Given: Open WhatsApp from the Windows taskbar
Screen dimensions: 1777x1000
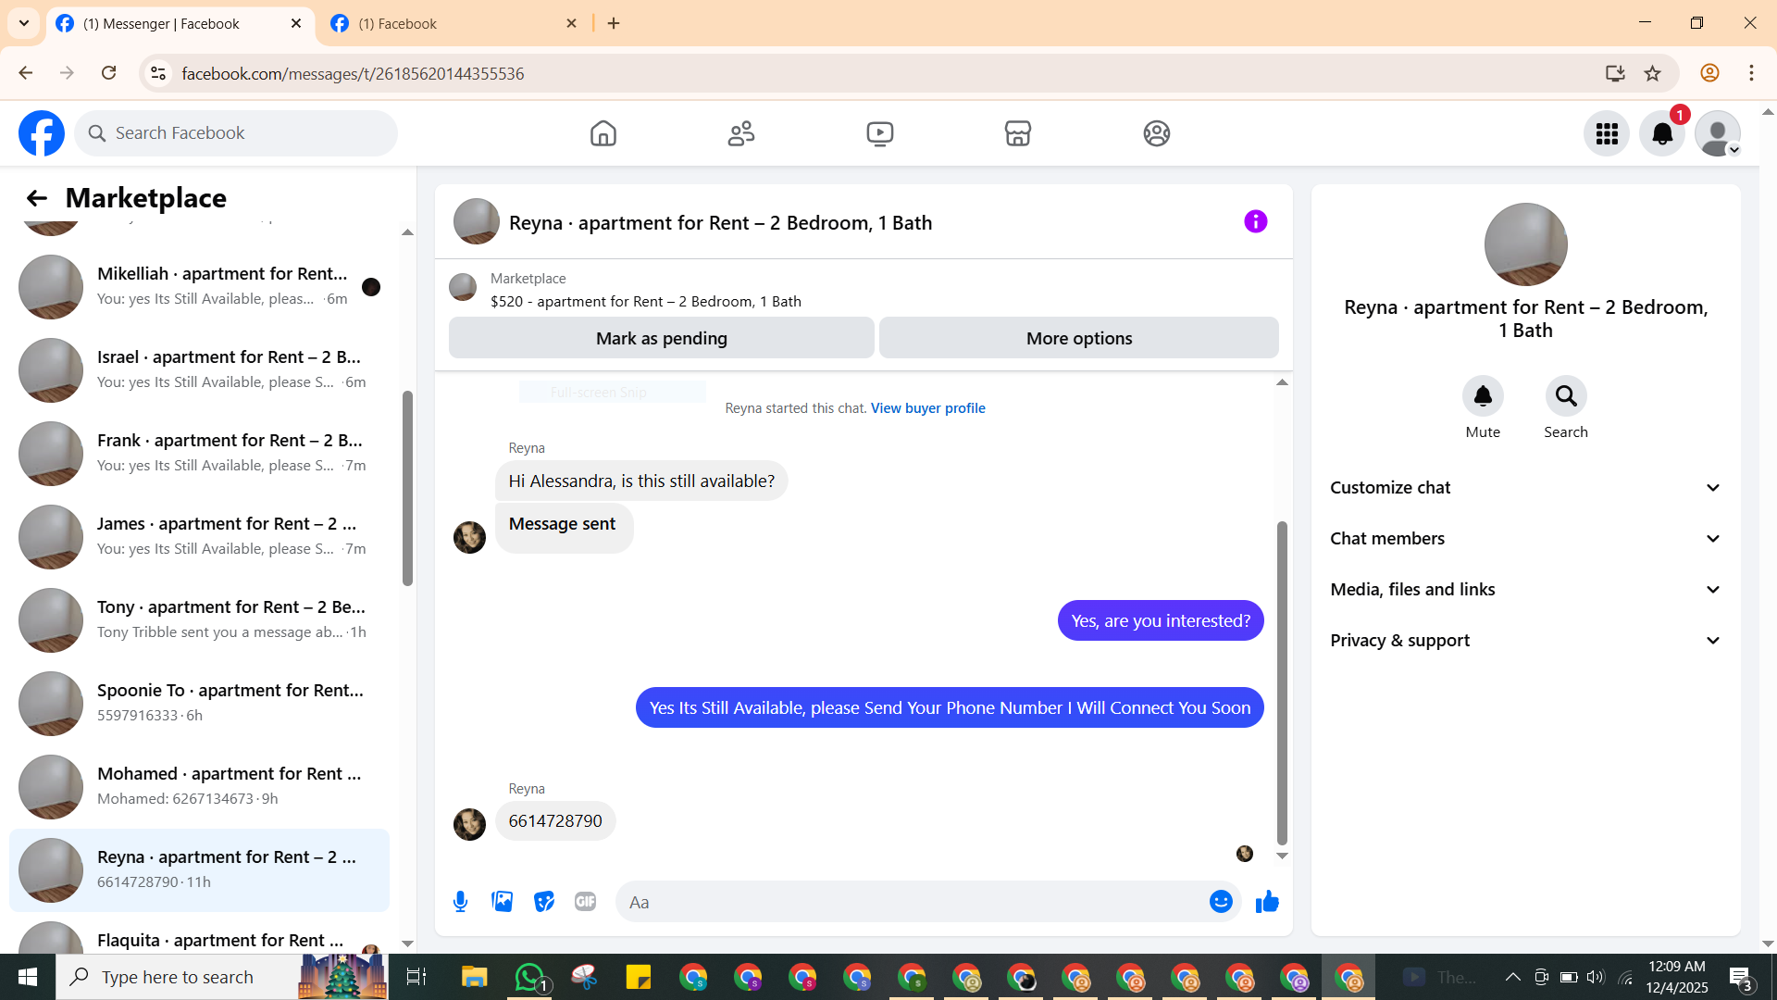Looking at the screenshot, I should tap(529, 977).
